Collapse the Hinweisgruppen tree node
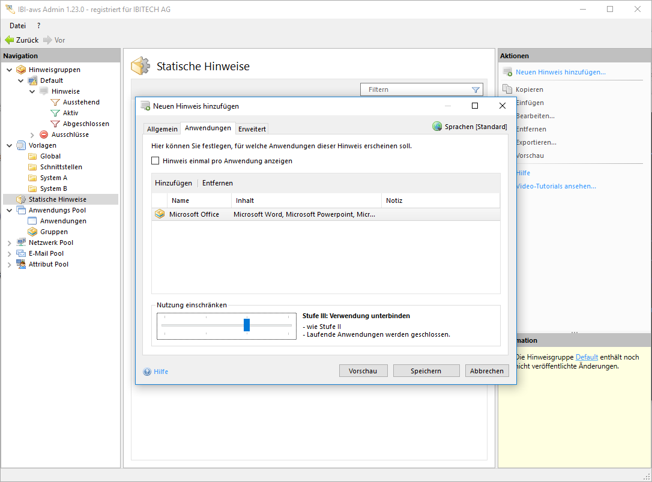 (x=10, y=70)
